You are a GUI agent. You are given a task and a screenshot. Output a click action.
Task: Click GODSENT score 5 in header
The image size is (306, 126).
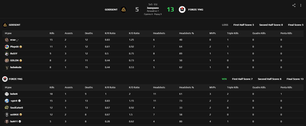[137, 9]
